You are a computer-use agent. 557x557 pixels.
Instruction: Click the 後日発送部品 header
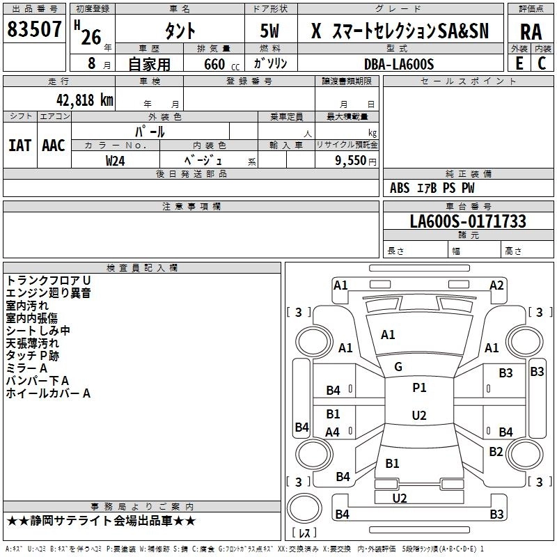(x=191, y=174)
